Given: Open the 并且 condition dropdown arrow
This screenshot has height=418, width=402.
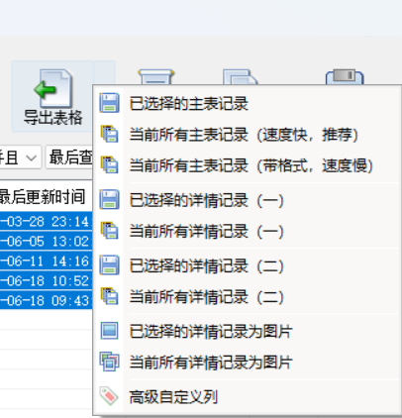Looking at the screenshot, I should 32,157.
